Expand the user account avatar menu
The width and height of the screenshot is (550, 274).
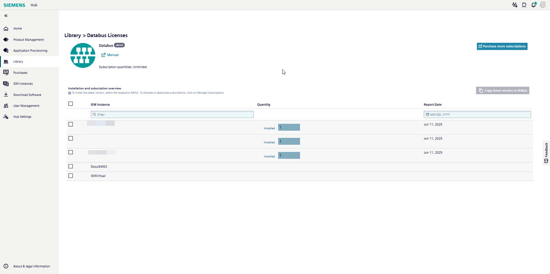click(x=543, y=5)
